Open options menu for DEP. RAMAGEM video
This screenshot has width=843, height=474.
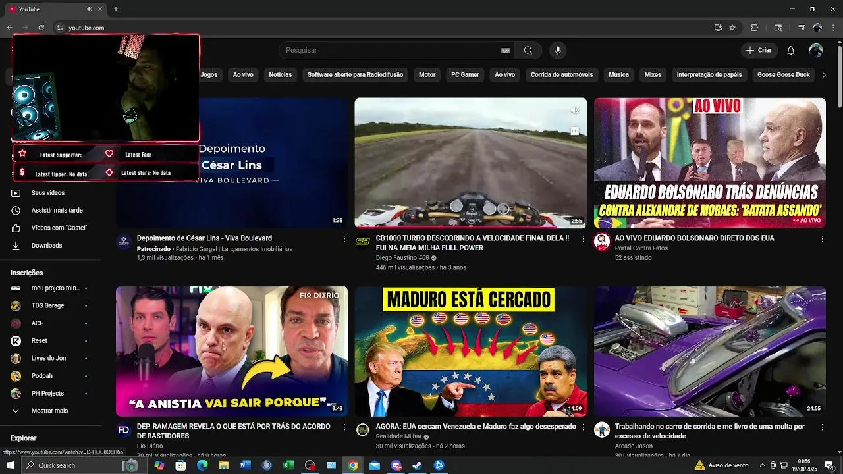[344, 427]
